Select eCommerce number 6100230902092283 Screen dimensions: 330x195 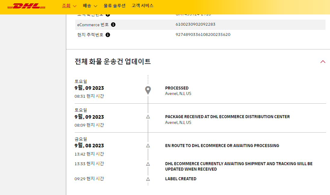[195, 24]
